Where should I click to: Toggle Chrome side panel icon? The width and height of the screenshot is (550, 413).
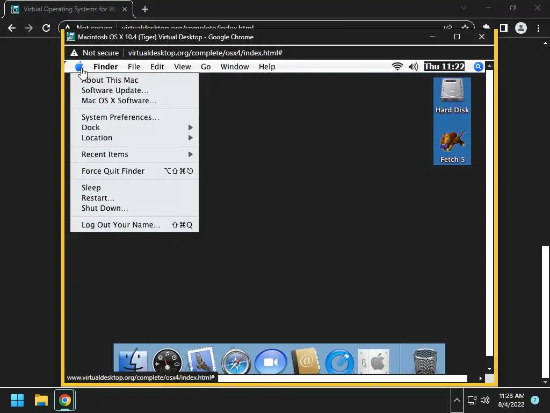(504, 28)
